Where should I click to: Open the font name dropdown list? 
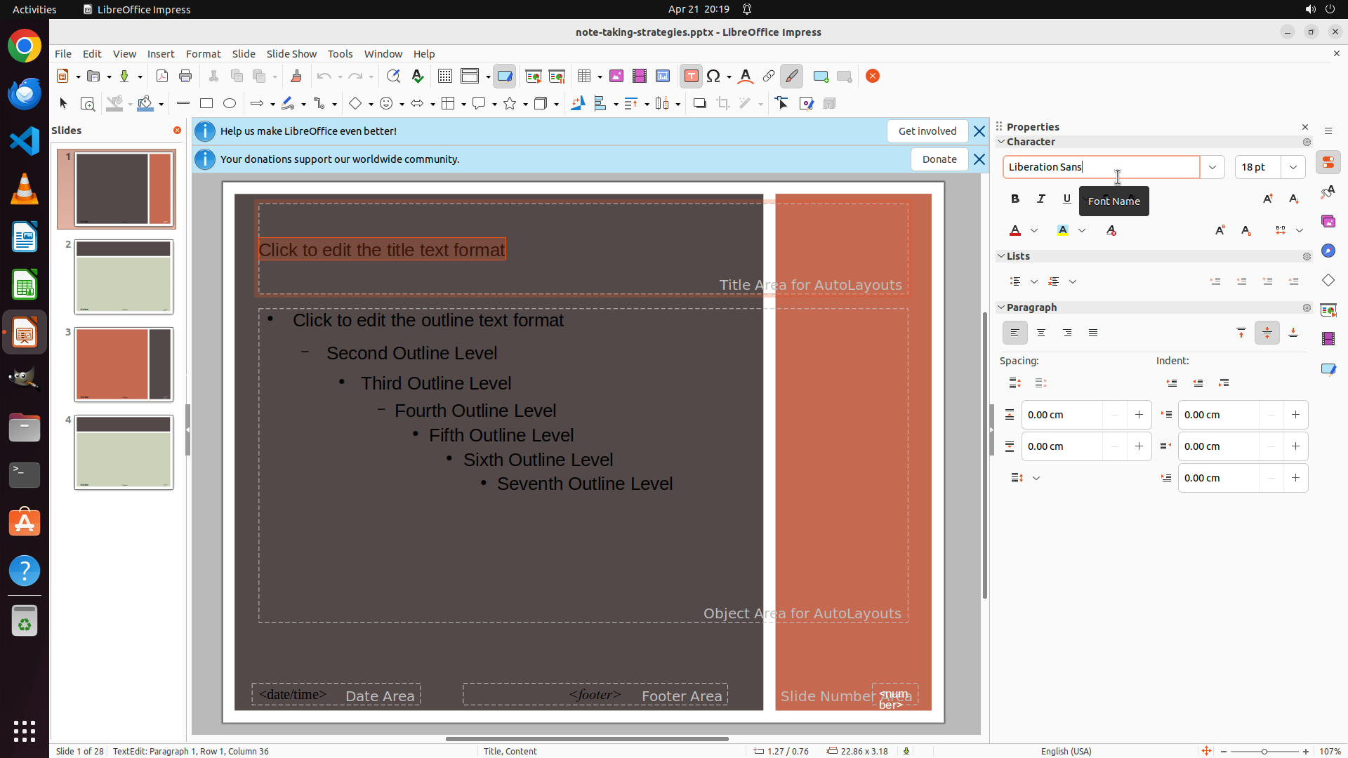click(x=1212, y=167)
